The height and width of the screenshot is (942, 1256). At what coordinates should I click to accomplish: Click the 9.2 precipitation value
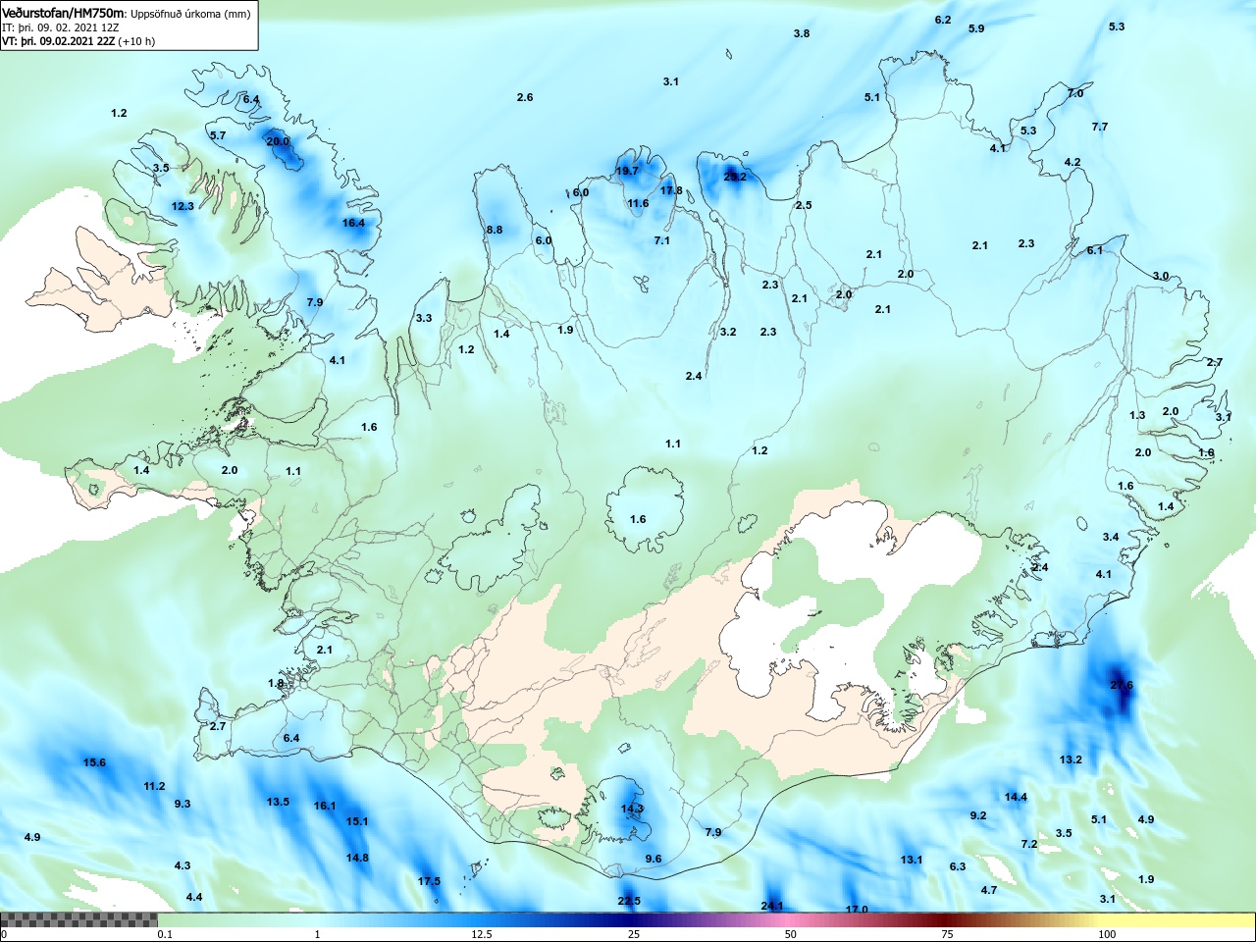(x=978, y=815)
